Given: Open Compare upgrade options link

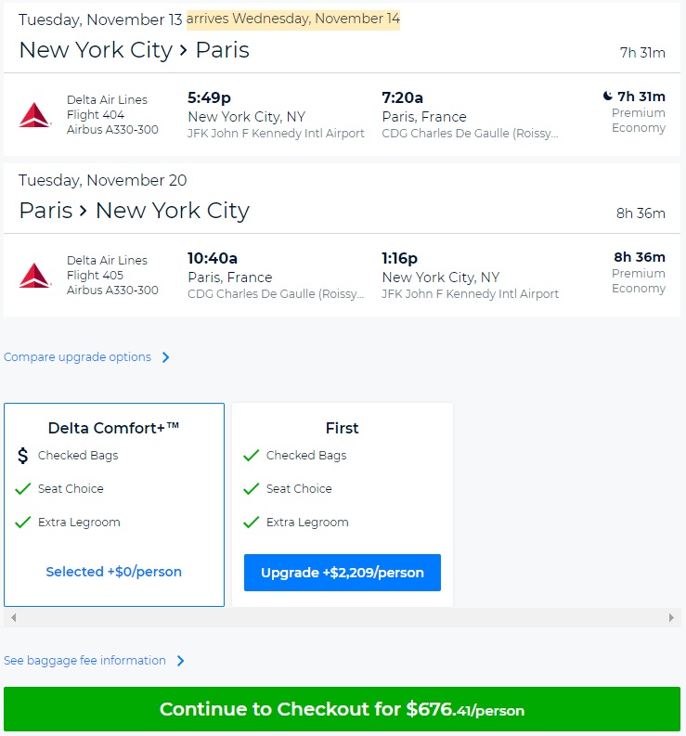Looking at the screenshot, I should [x=77, y=357].
